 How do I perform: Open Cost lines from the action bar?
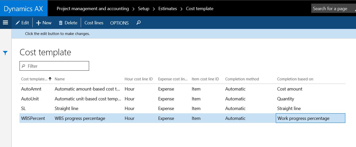pyautogui.click(x=94, y=23)
